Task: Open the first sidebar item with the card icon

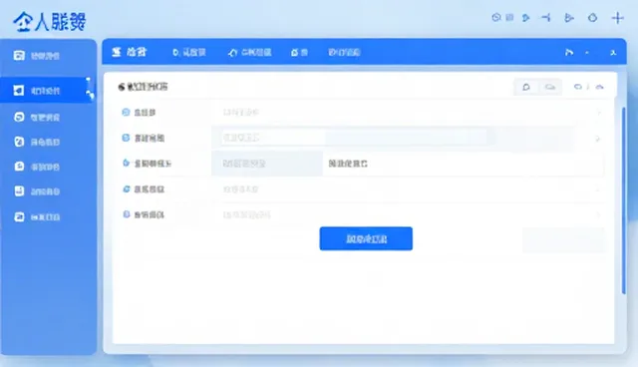Action: pyautogui.click(x=37, y=55)
